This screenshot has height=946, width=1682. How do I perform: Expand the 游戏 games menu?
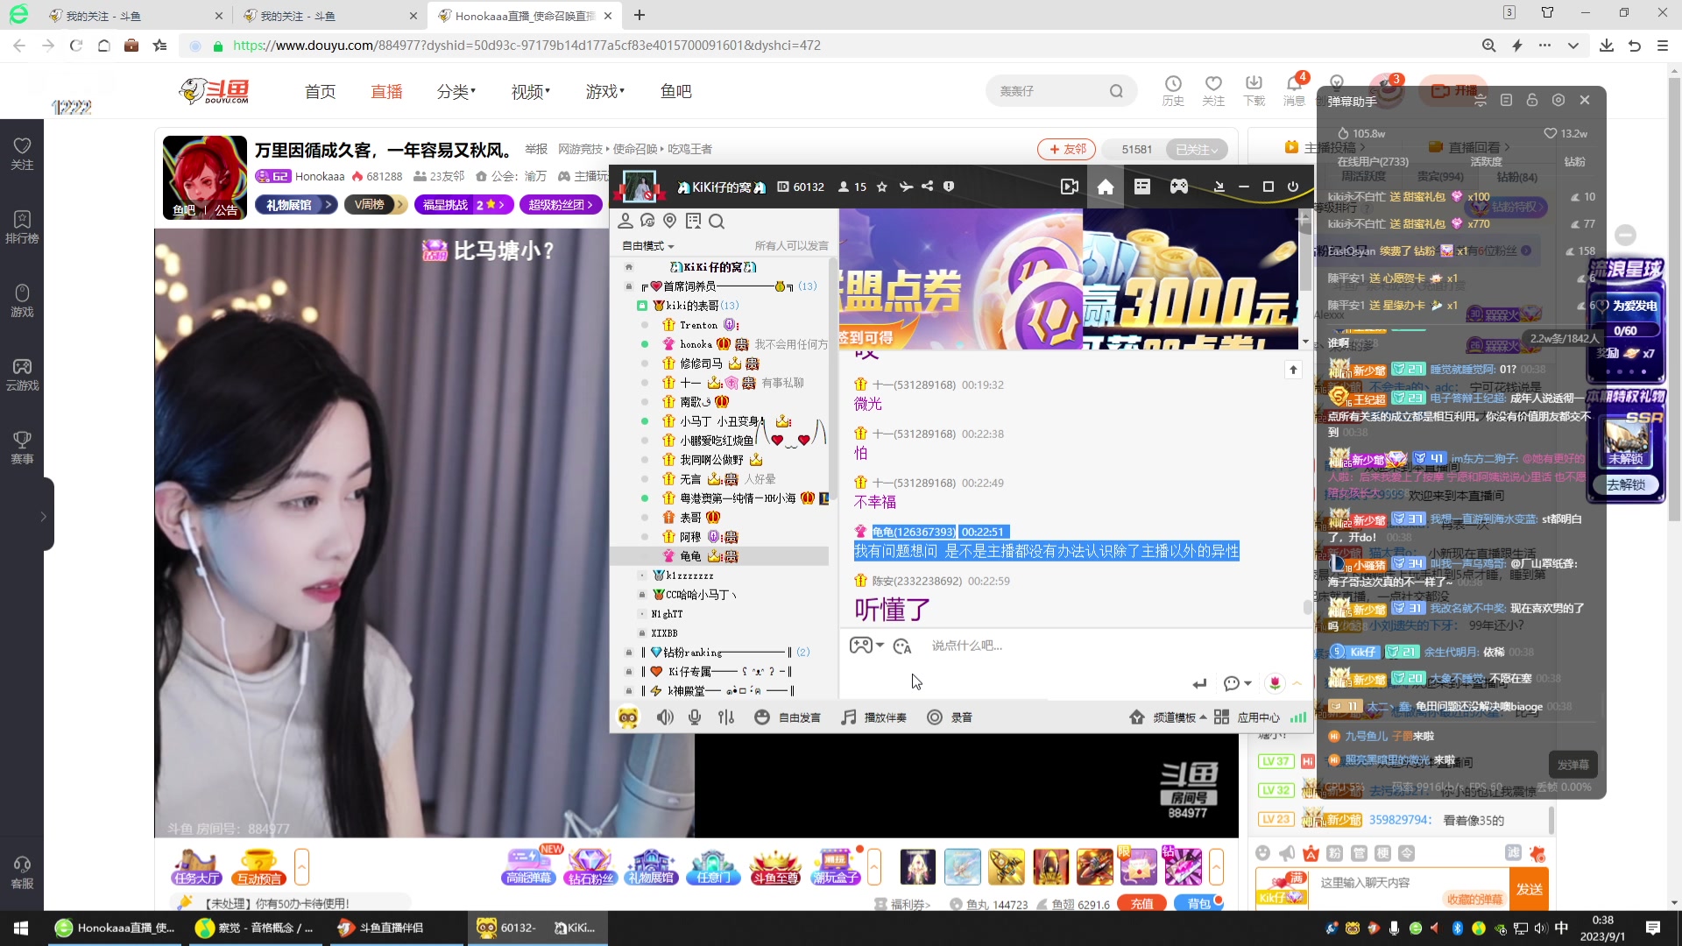click(605, 92)
